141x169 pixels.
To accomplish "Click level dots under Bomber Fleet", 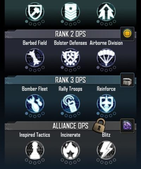I will pos(35,115).
